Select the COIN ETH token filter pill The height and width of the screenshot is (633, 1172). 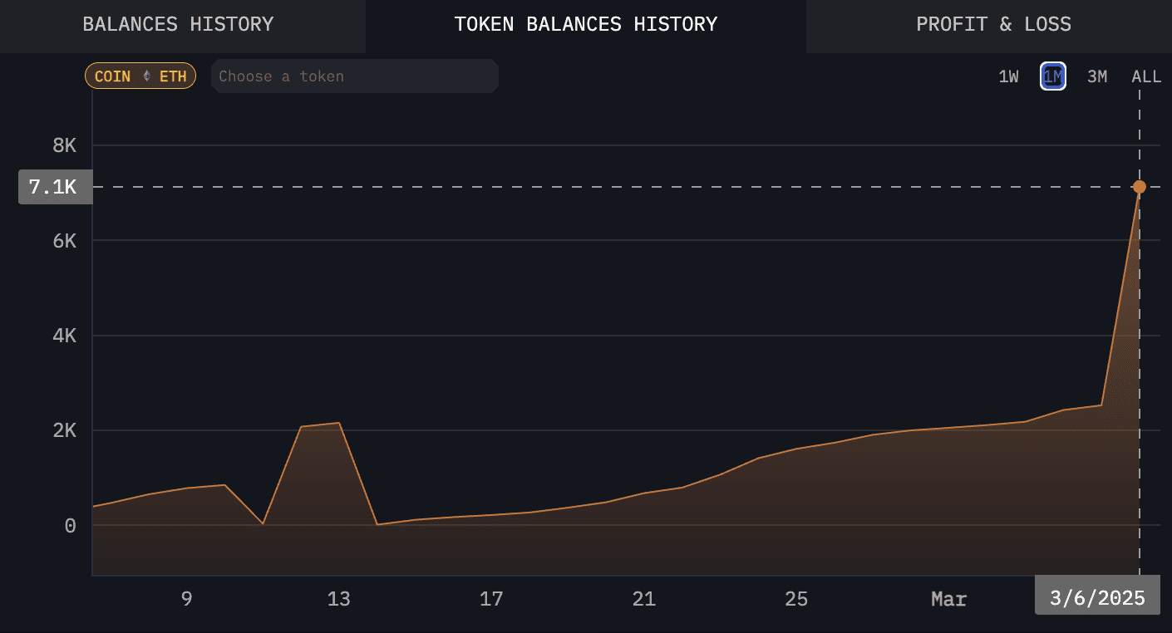pyautogui.click(x=140, y=76)
